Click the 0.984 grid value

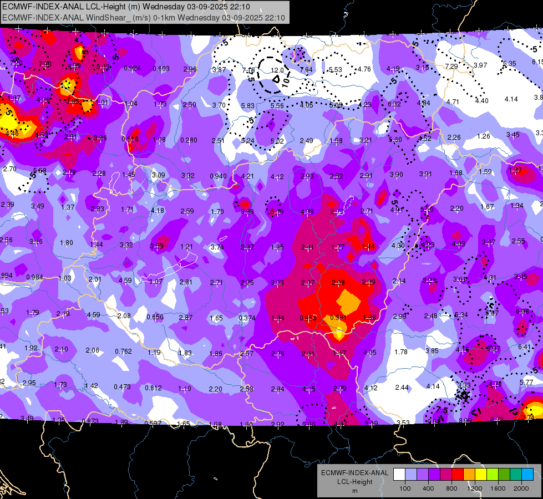[34, 277]
